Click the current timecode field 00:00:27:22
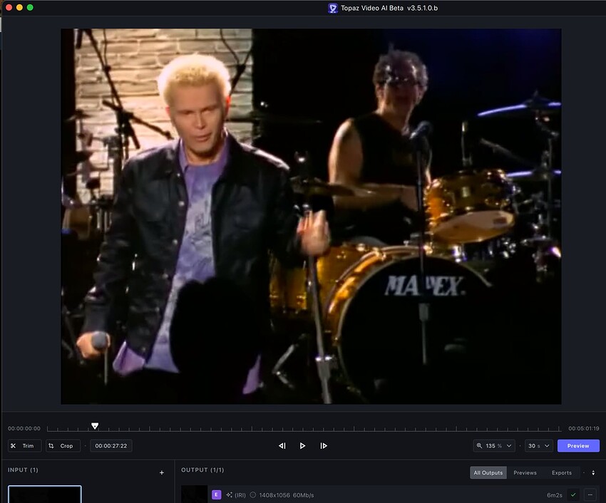 point(111,446)
